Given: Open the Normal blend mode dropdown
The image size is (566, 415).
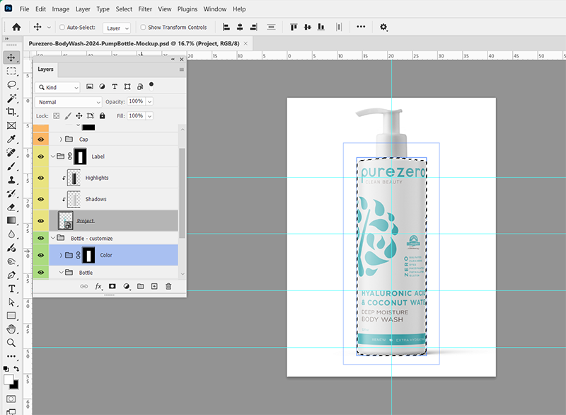Looking at the screenshot, I should coord(69,102).
